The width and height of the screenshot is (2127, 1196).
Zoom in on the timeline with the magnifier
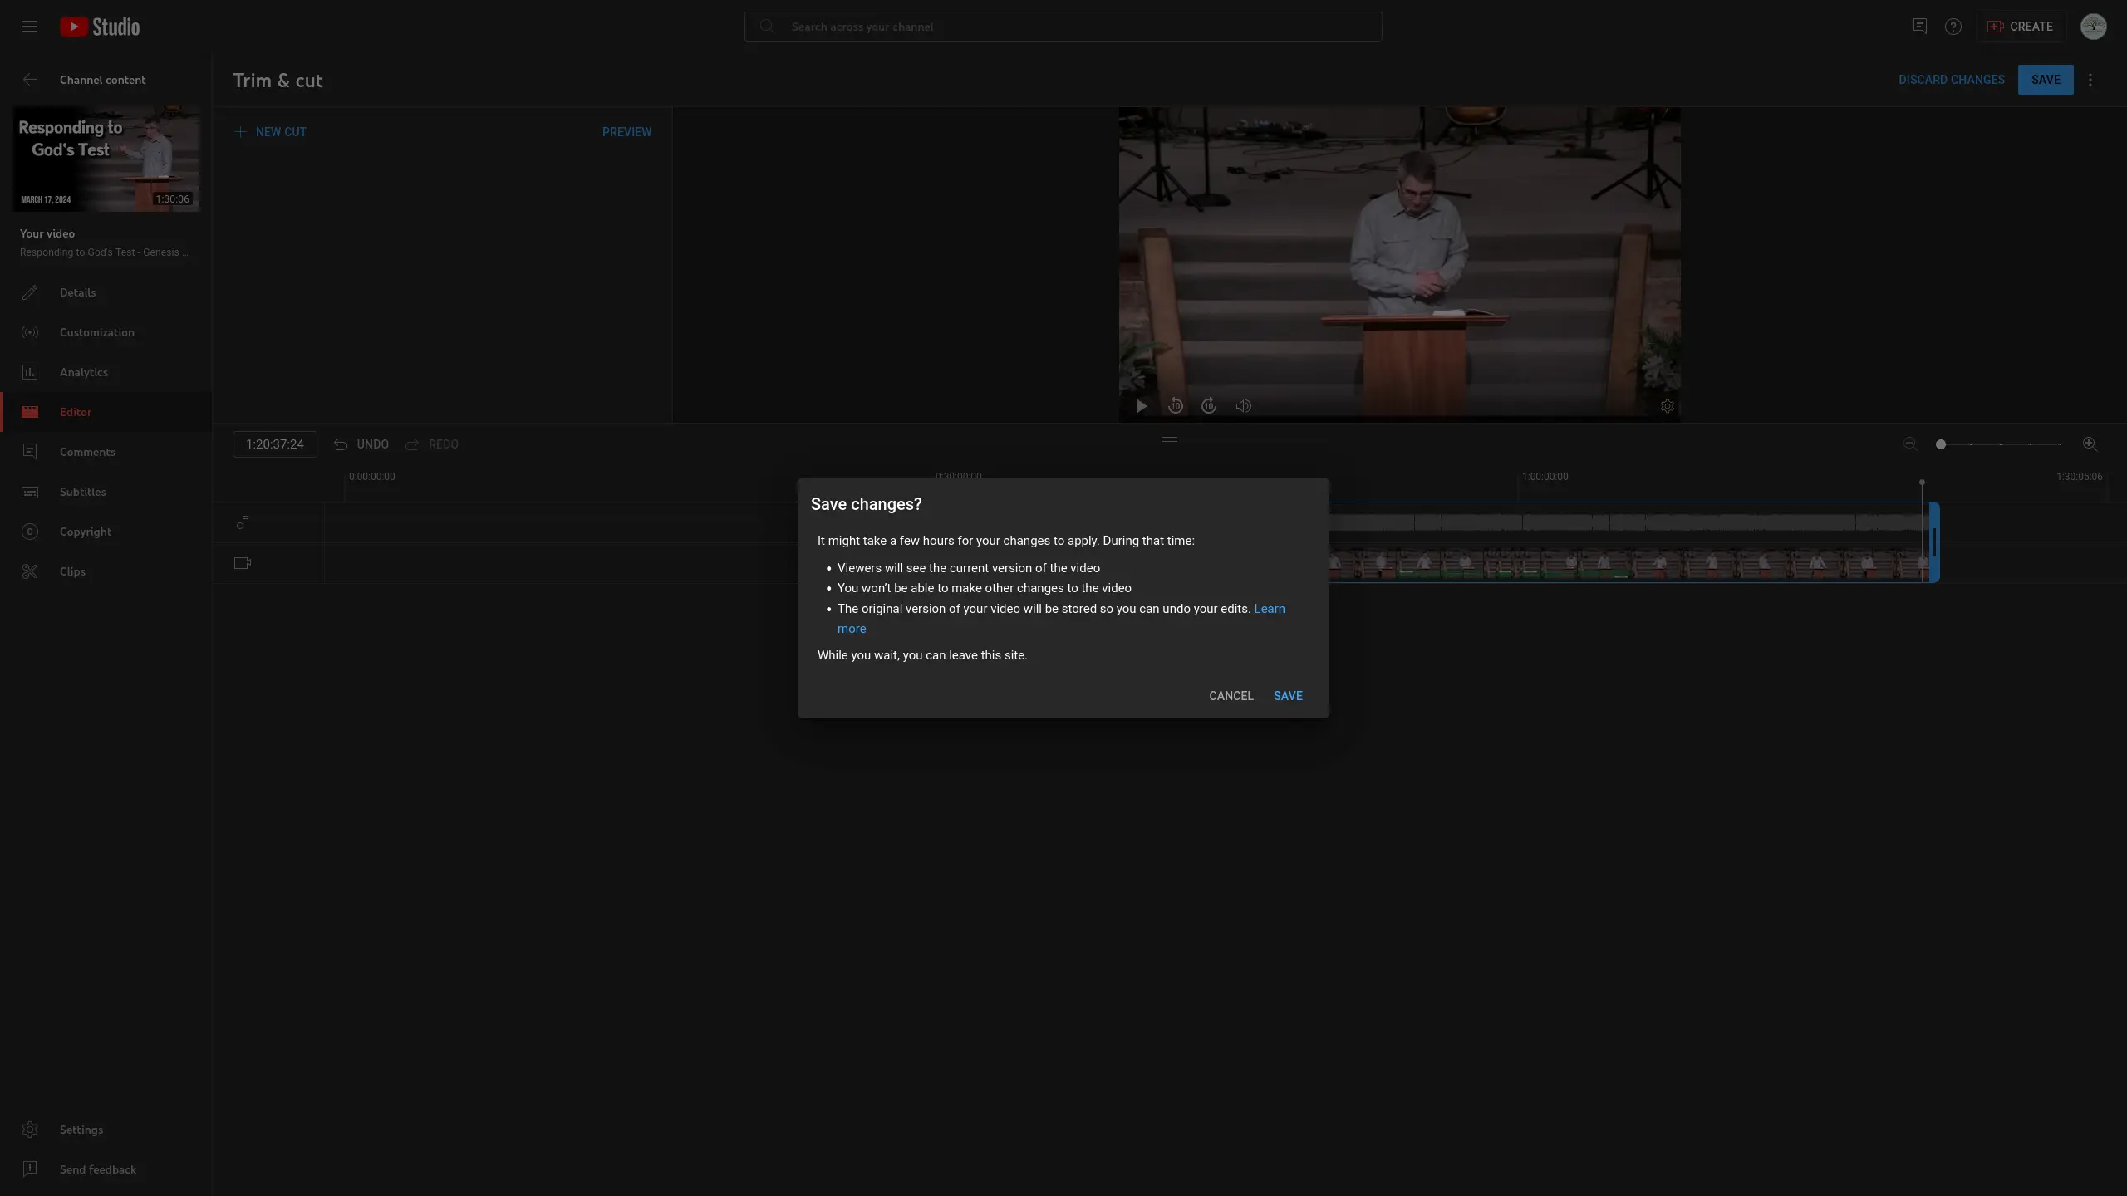pos(2090,444)
